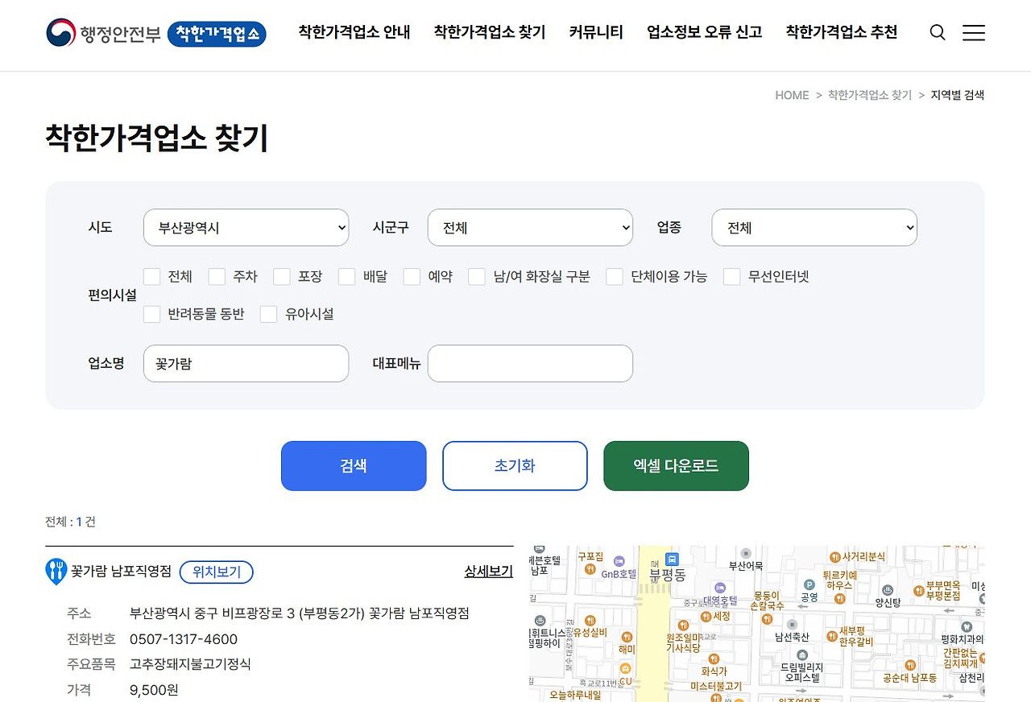Open the hamburger menu at top right
The width and height of the screenshot is (1031, 702).
pos(974,32)
